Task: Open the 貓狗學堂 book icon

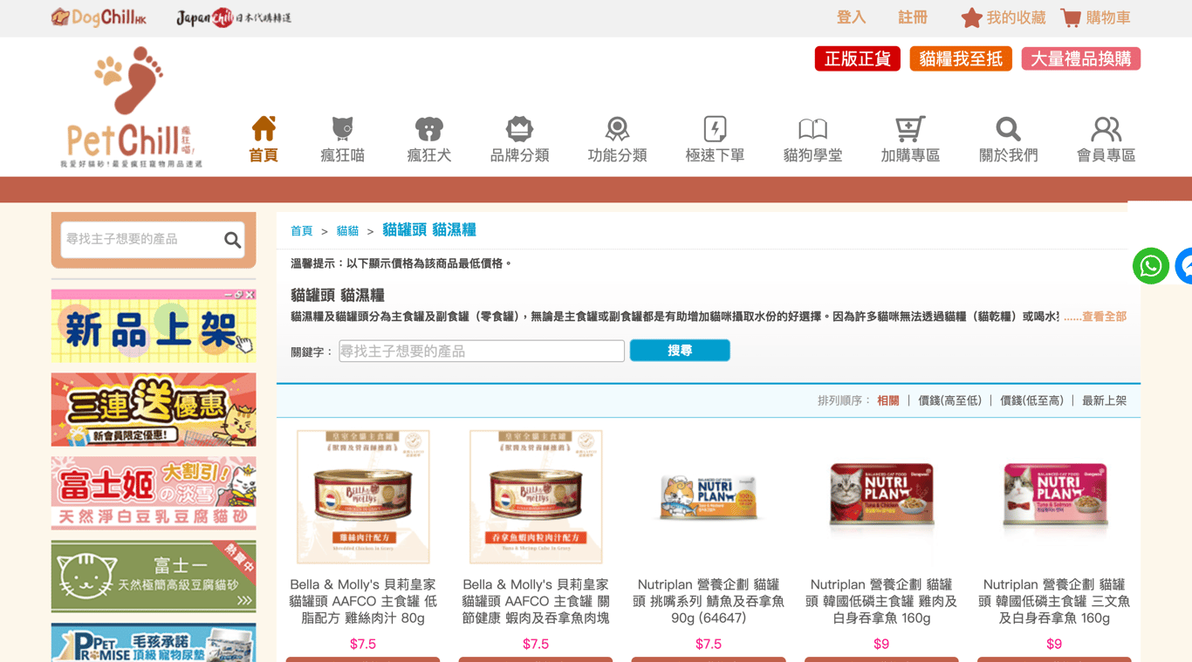Action: click(812, 129)
